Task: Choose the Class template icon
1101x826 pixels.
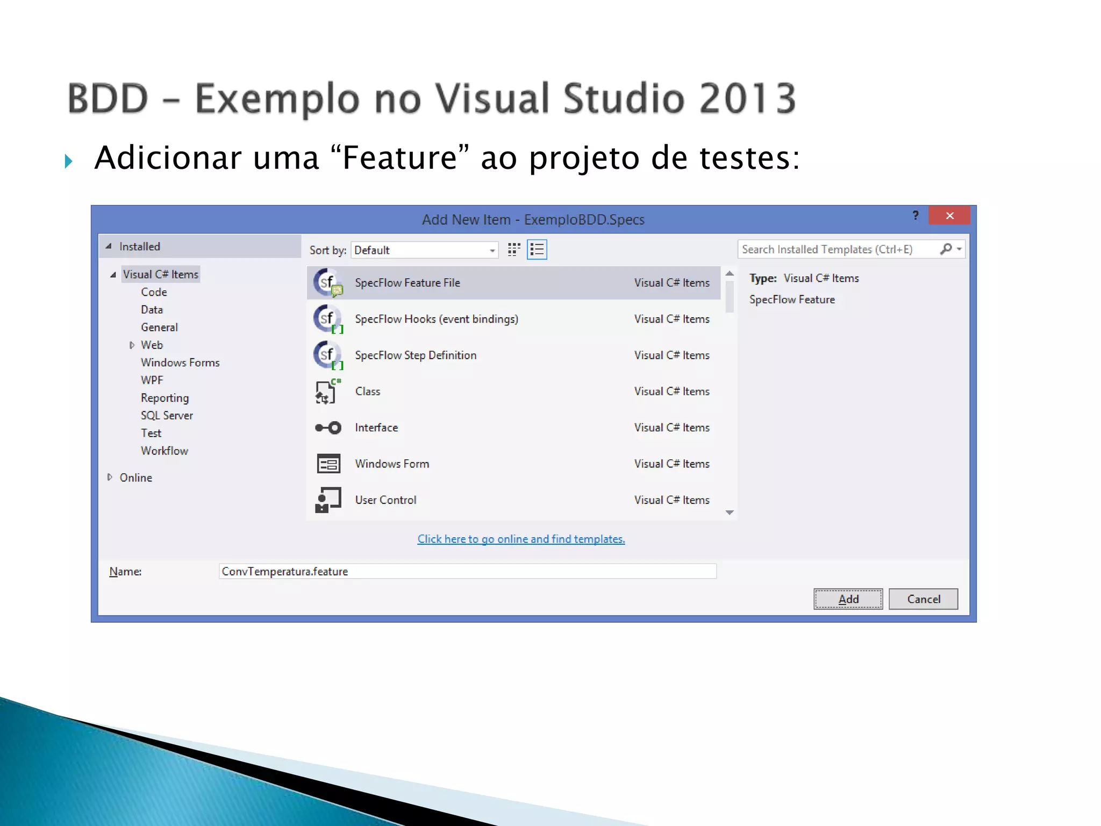Action: [x=328, y=391]
